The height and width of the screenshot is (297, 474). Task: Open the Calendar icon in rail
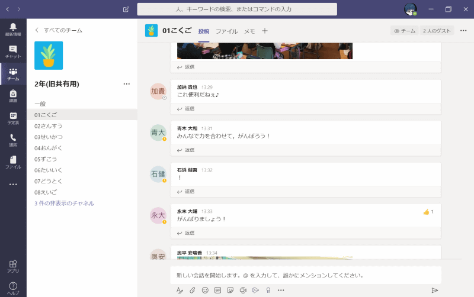[x=13, y=118]
